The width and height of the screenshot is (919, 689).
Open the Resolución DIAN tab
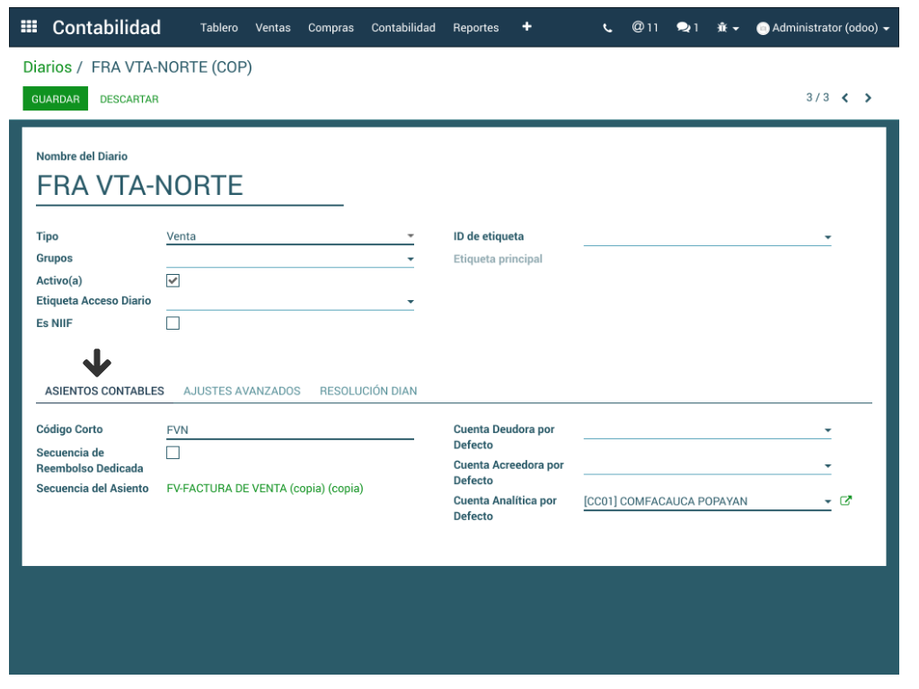click(368, 391)
